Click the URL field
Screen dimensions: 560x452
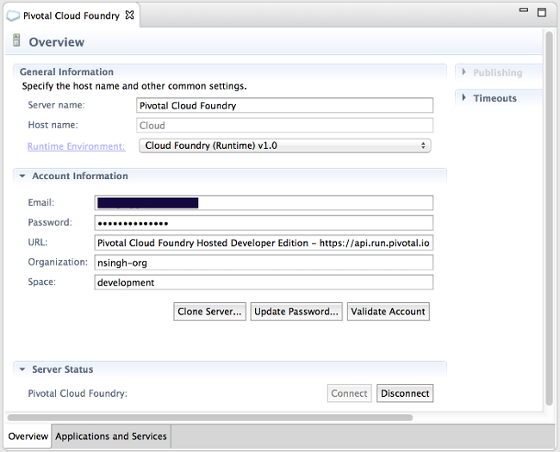[x=264, y=243]
